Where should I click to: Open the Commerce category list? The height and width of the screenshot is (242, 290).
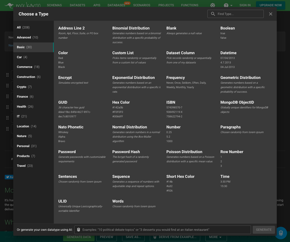point(28,67)
